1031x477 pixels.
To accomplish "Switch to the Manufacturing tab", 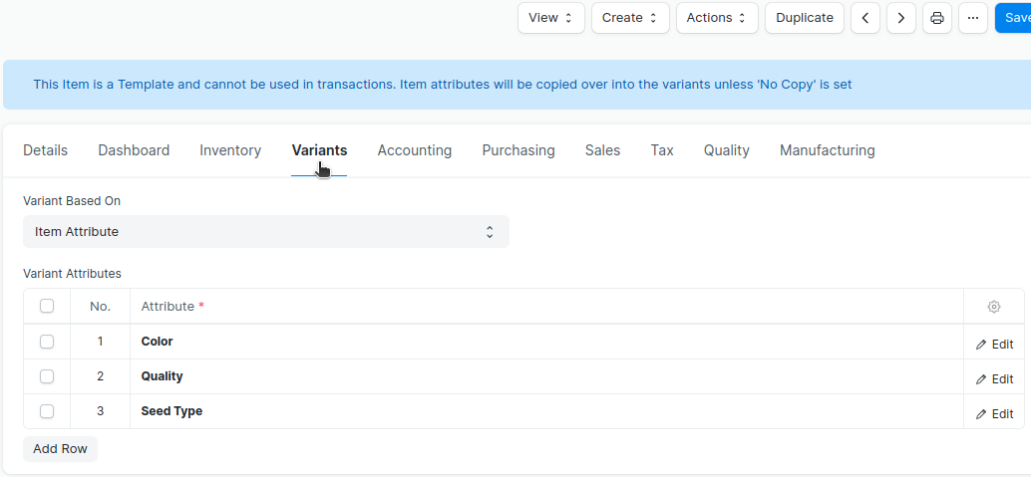I will [827, 150].
